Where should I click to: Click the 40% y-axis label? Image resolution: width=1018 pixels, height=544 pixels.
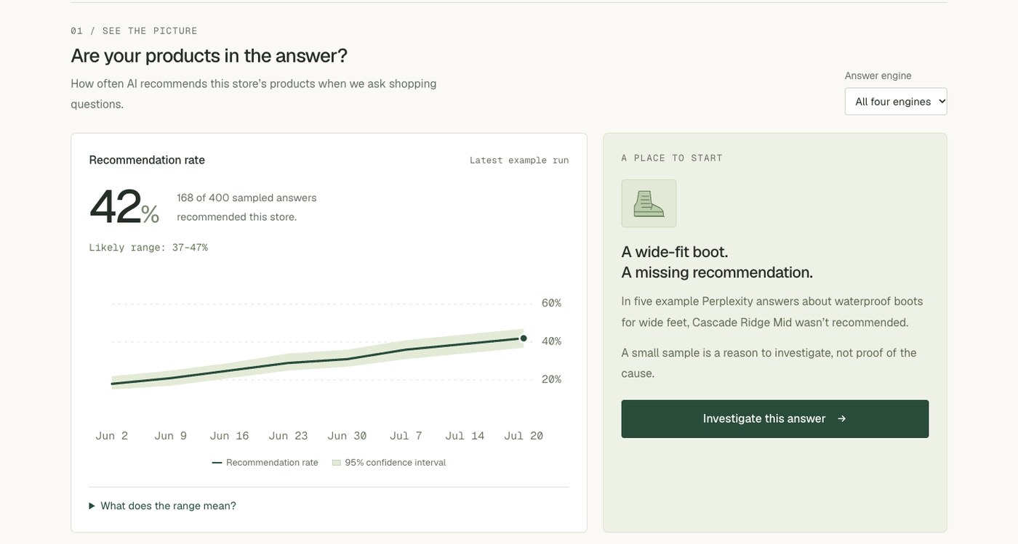551,341
